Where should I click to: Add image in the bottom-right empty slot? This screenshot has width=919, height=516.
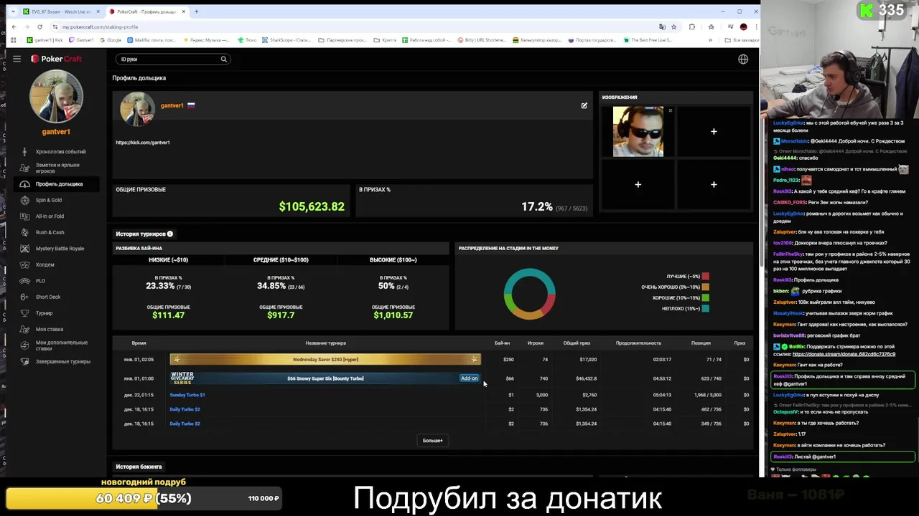click(x=714, y=184)
